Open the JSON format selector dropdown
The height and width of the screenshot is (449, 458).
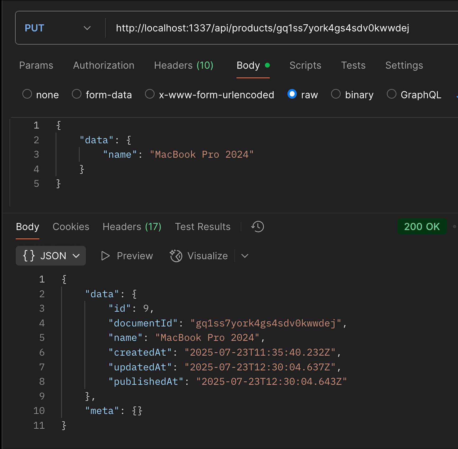coord(77,256)
